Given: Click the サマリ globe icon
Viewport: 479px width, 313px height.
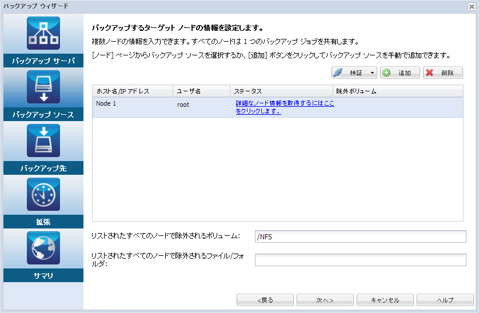Looking at the screenshot, I should pos(43,248).
